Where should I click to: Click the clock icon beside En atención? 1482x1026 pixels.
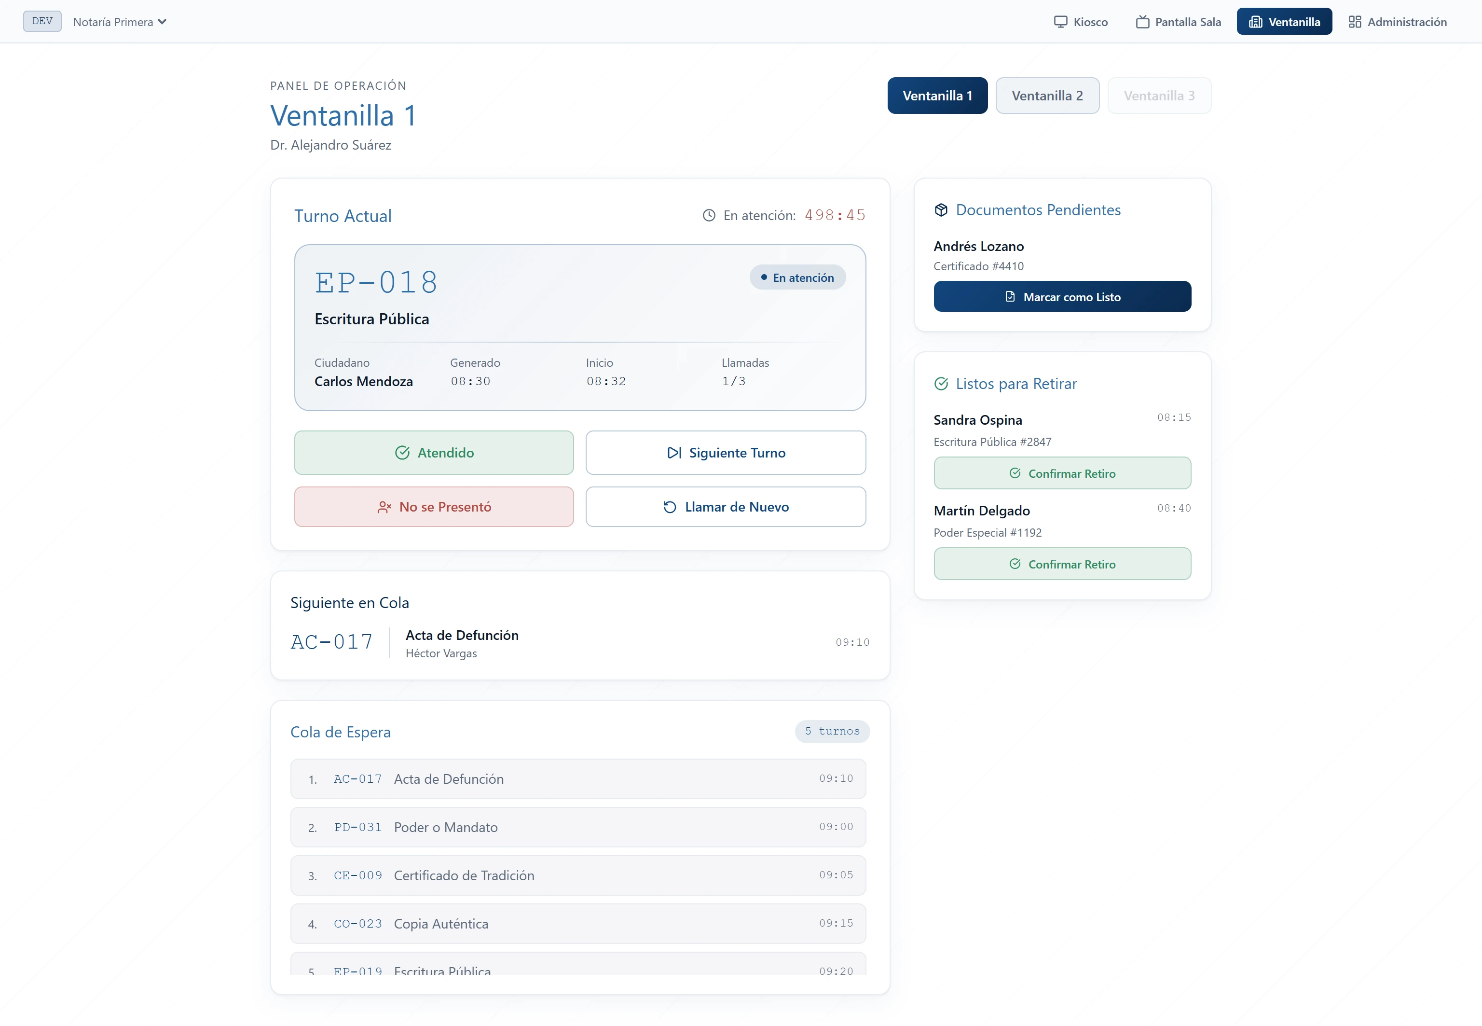pos(709,215)
